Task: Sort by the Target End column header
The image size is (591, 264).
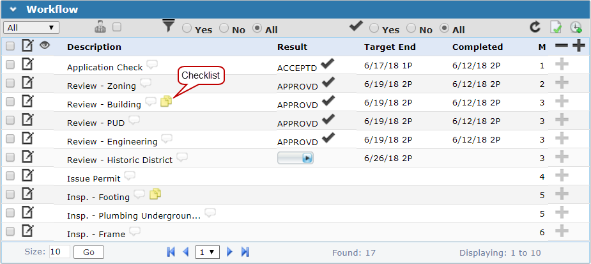Action: tap(390, 47)
